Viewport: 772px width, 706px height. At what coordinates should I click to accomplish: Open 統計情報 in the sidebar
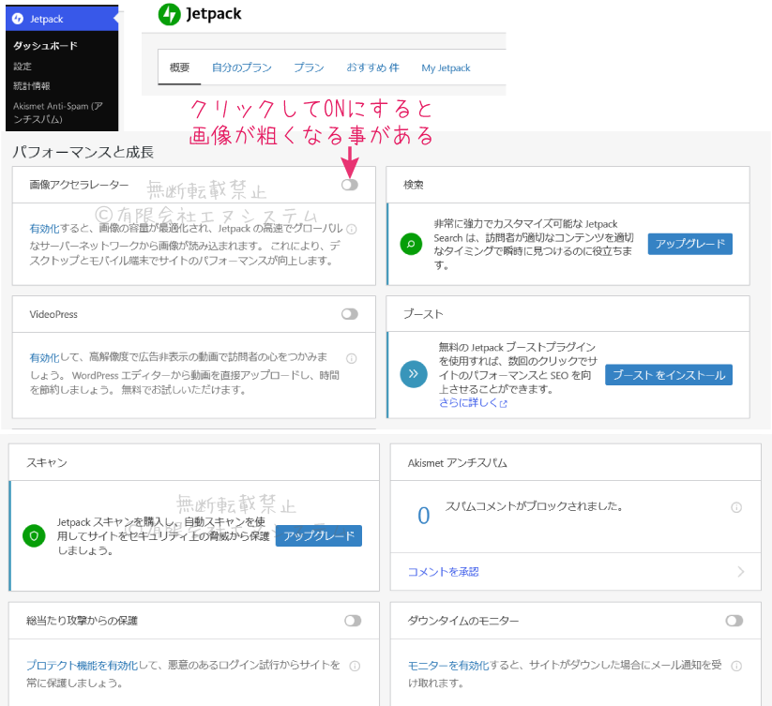click(x=32, y=85)
